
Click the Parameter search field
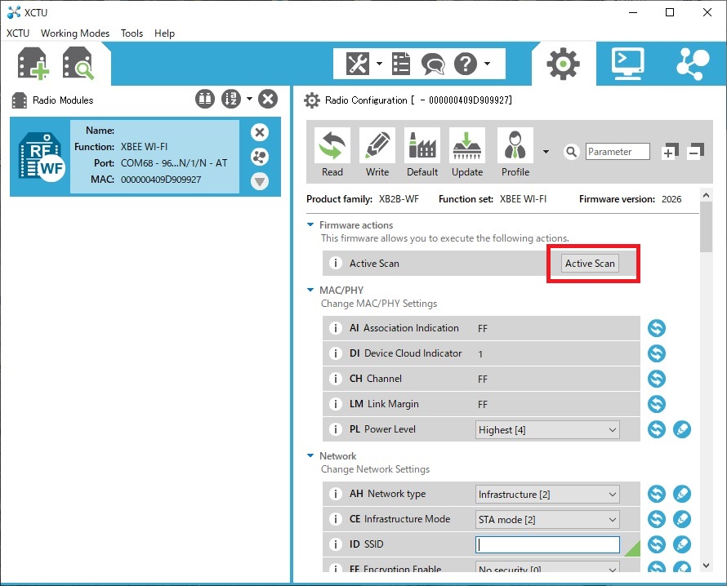(x=618, y=152)
